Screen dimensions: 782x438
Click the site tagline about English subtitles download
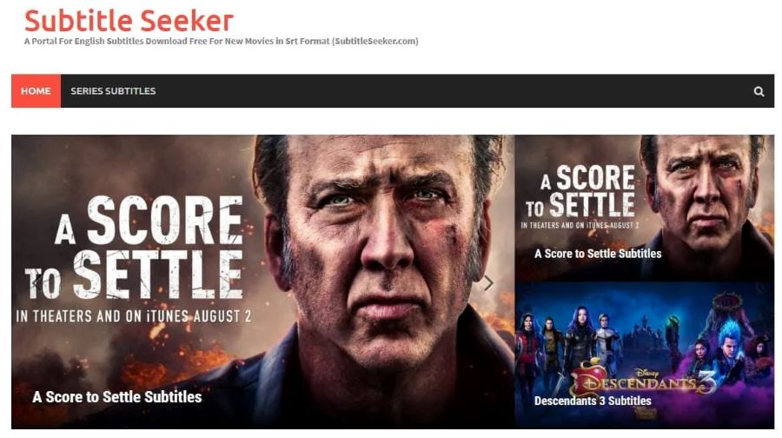[221, 41]
